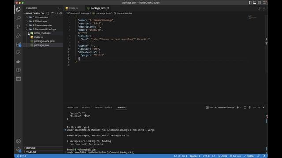Open Explorer views and more actions menu
The height and width of the screenshot is (158, 282).
59,8
